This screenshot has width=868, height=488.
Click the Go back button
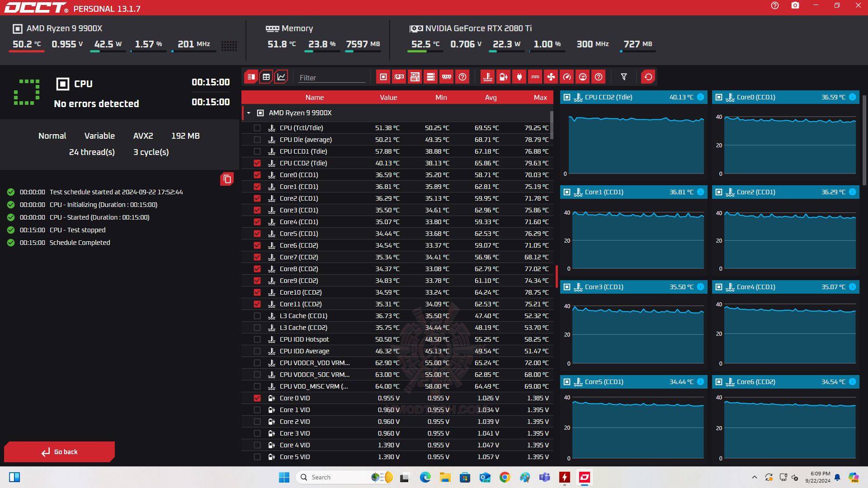pyautogui.click(x=60, y=452)
